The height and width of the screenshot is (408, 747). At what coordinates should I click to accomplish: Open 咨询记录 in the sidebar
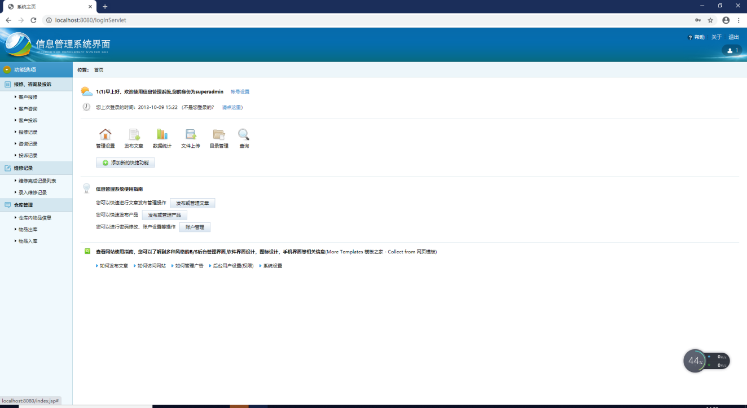(28, 144)
